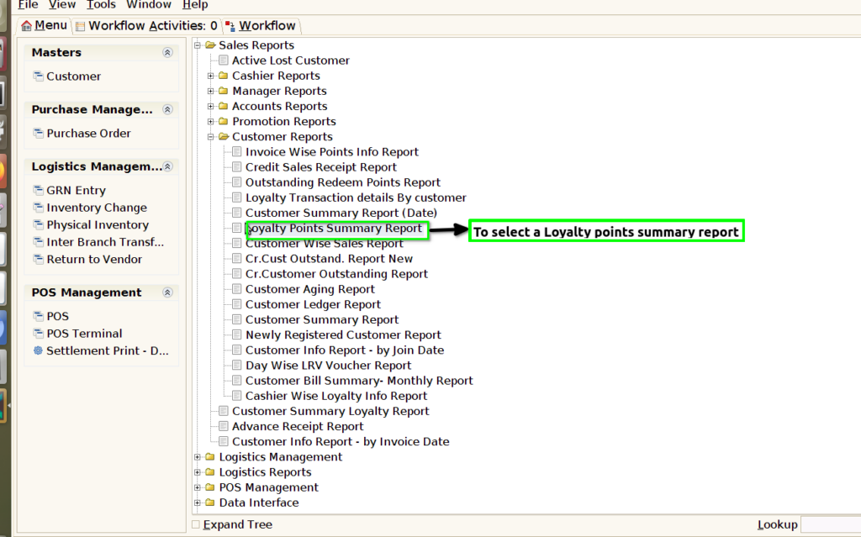Open GRN Entry from Logistics Management panel
This screenshot has width=861, height=537.
(76, 190)
